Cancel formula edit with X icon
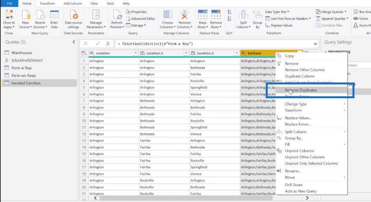Viewport: 371px width, 202px height. pyautogui.click(x=86, y=43)
